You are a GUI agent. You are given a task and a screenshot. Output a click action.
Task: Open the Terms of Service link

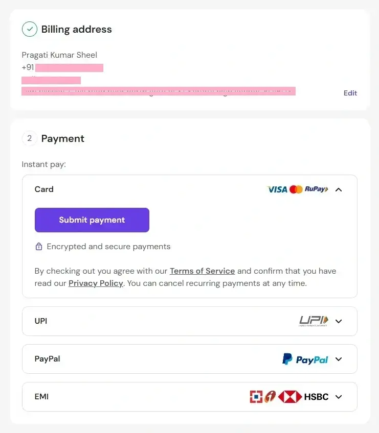(202, 271)
